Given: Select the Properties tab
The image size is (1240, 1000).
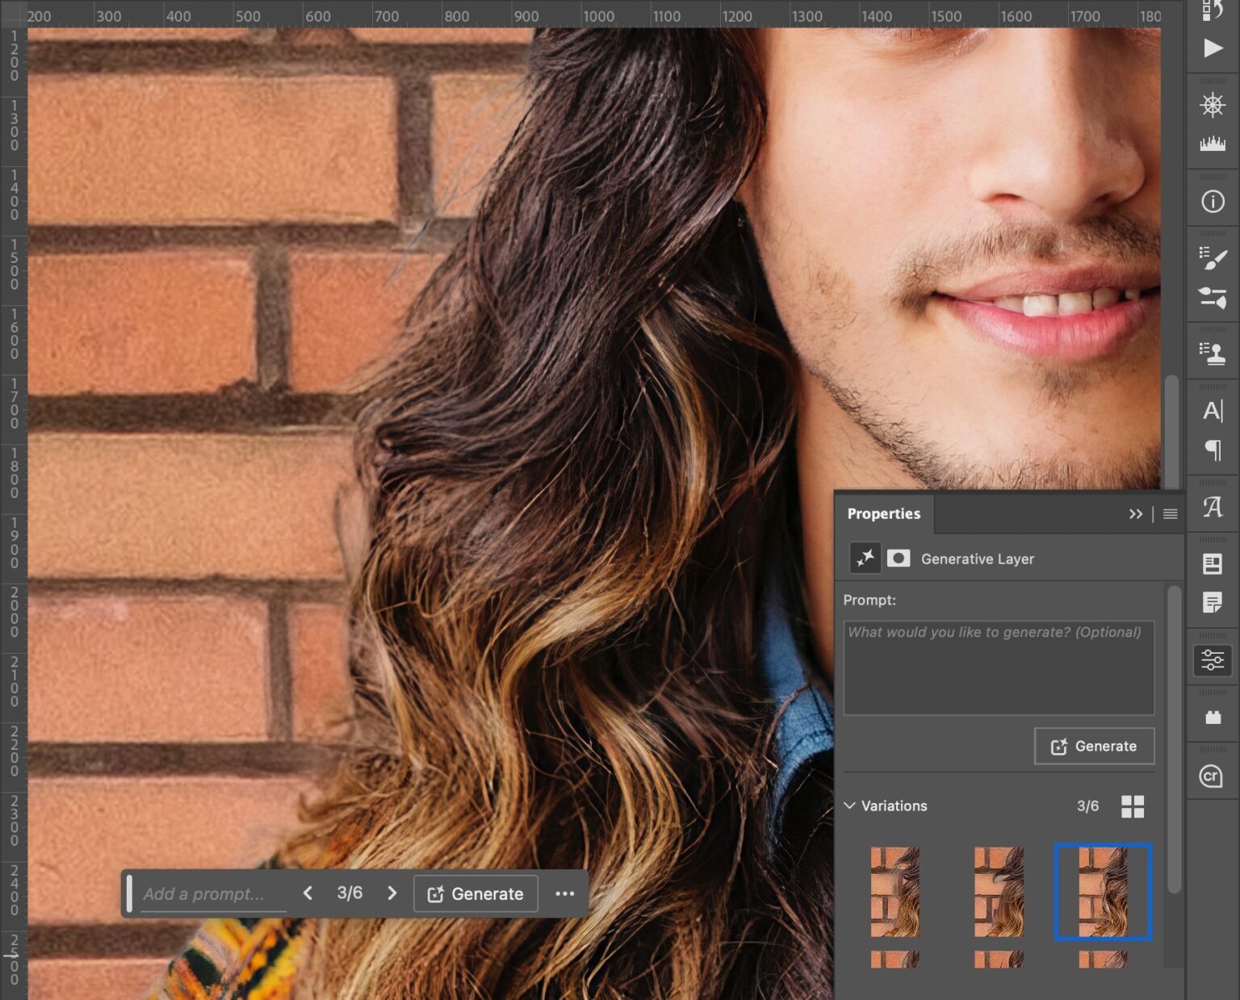Looking at the screenshot, I should coord(883,513).
